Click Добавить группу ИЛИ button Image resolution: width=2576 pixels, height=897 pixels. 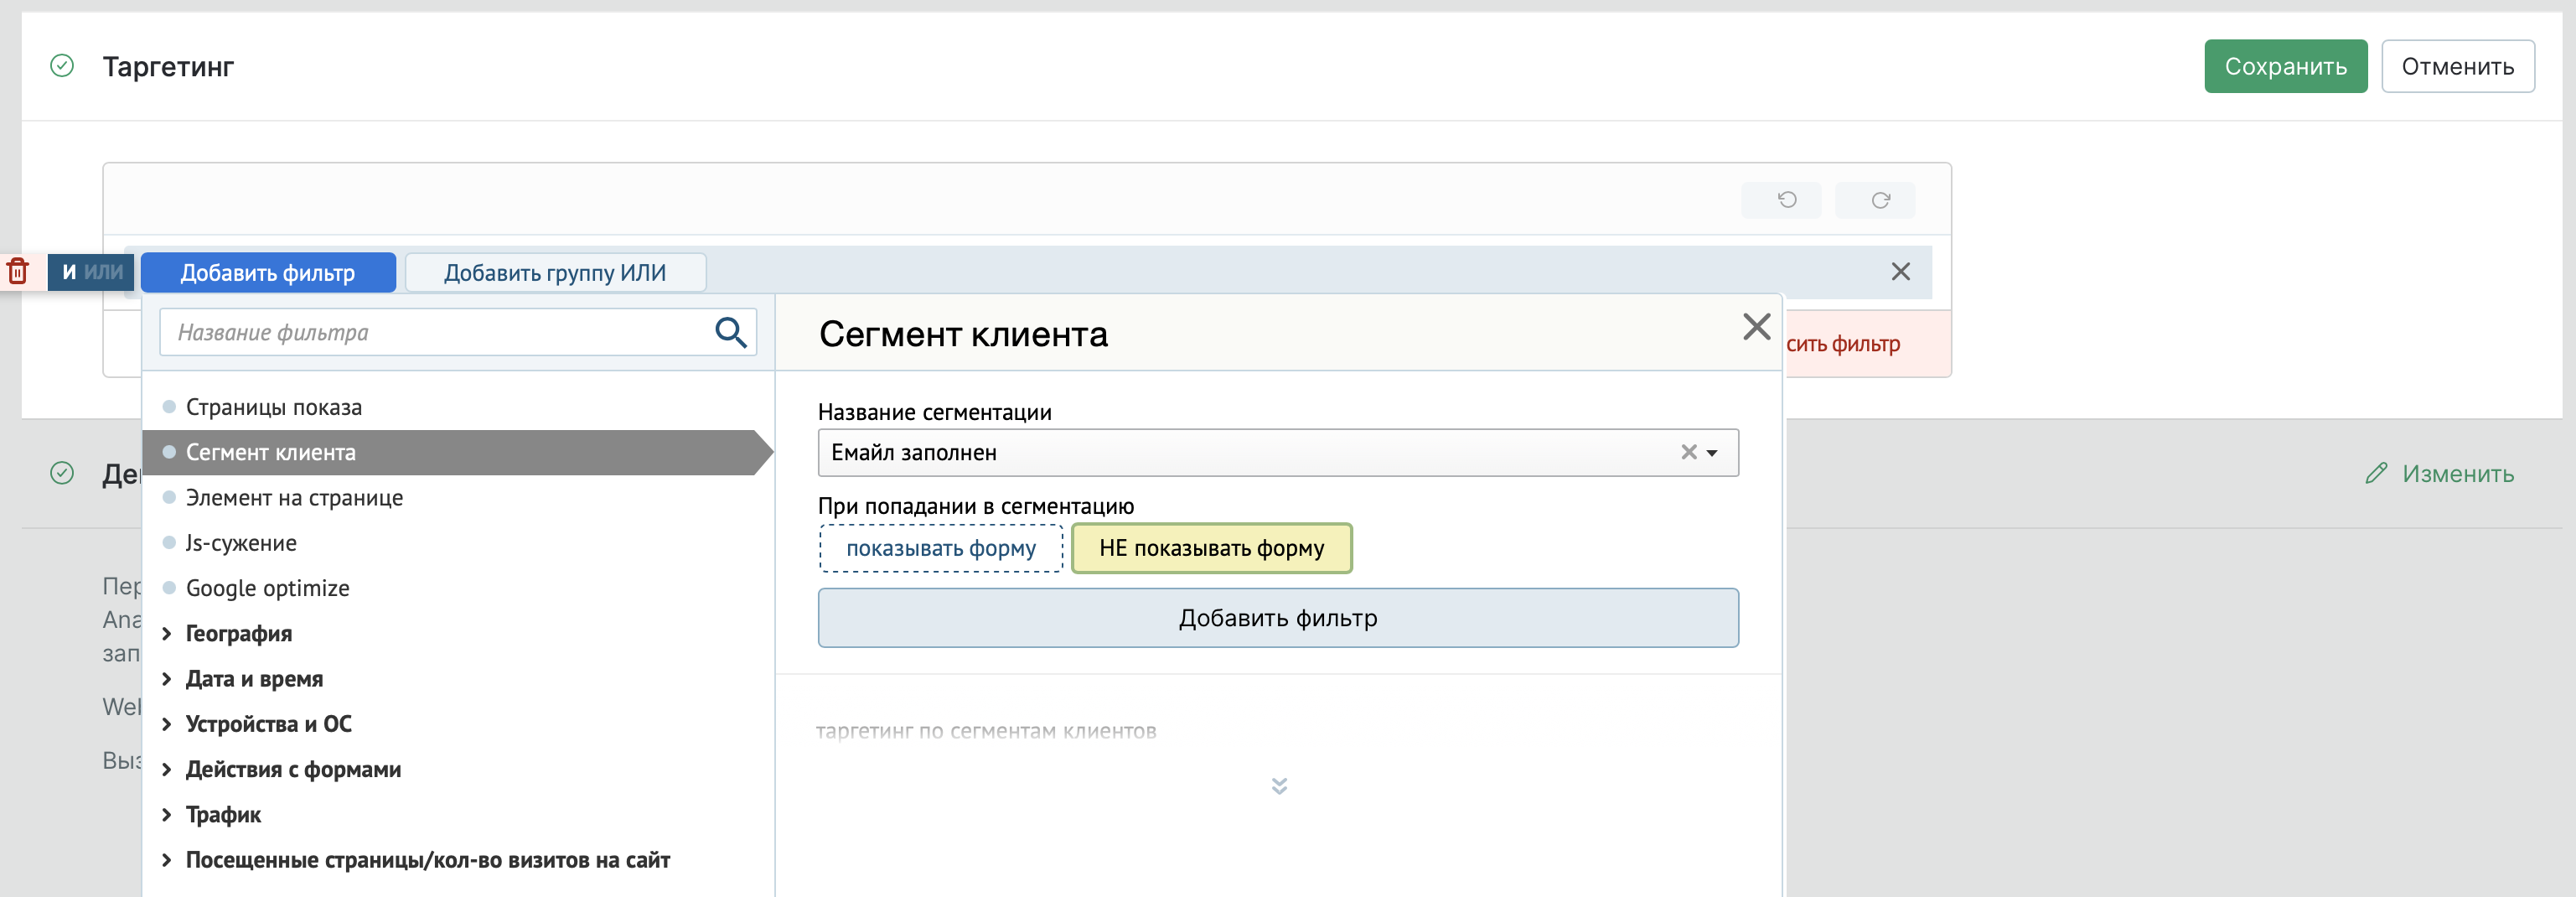tap(555, 272)
